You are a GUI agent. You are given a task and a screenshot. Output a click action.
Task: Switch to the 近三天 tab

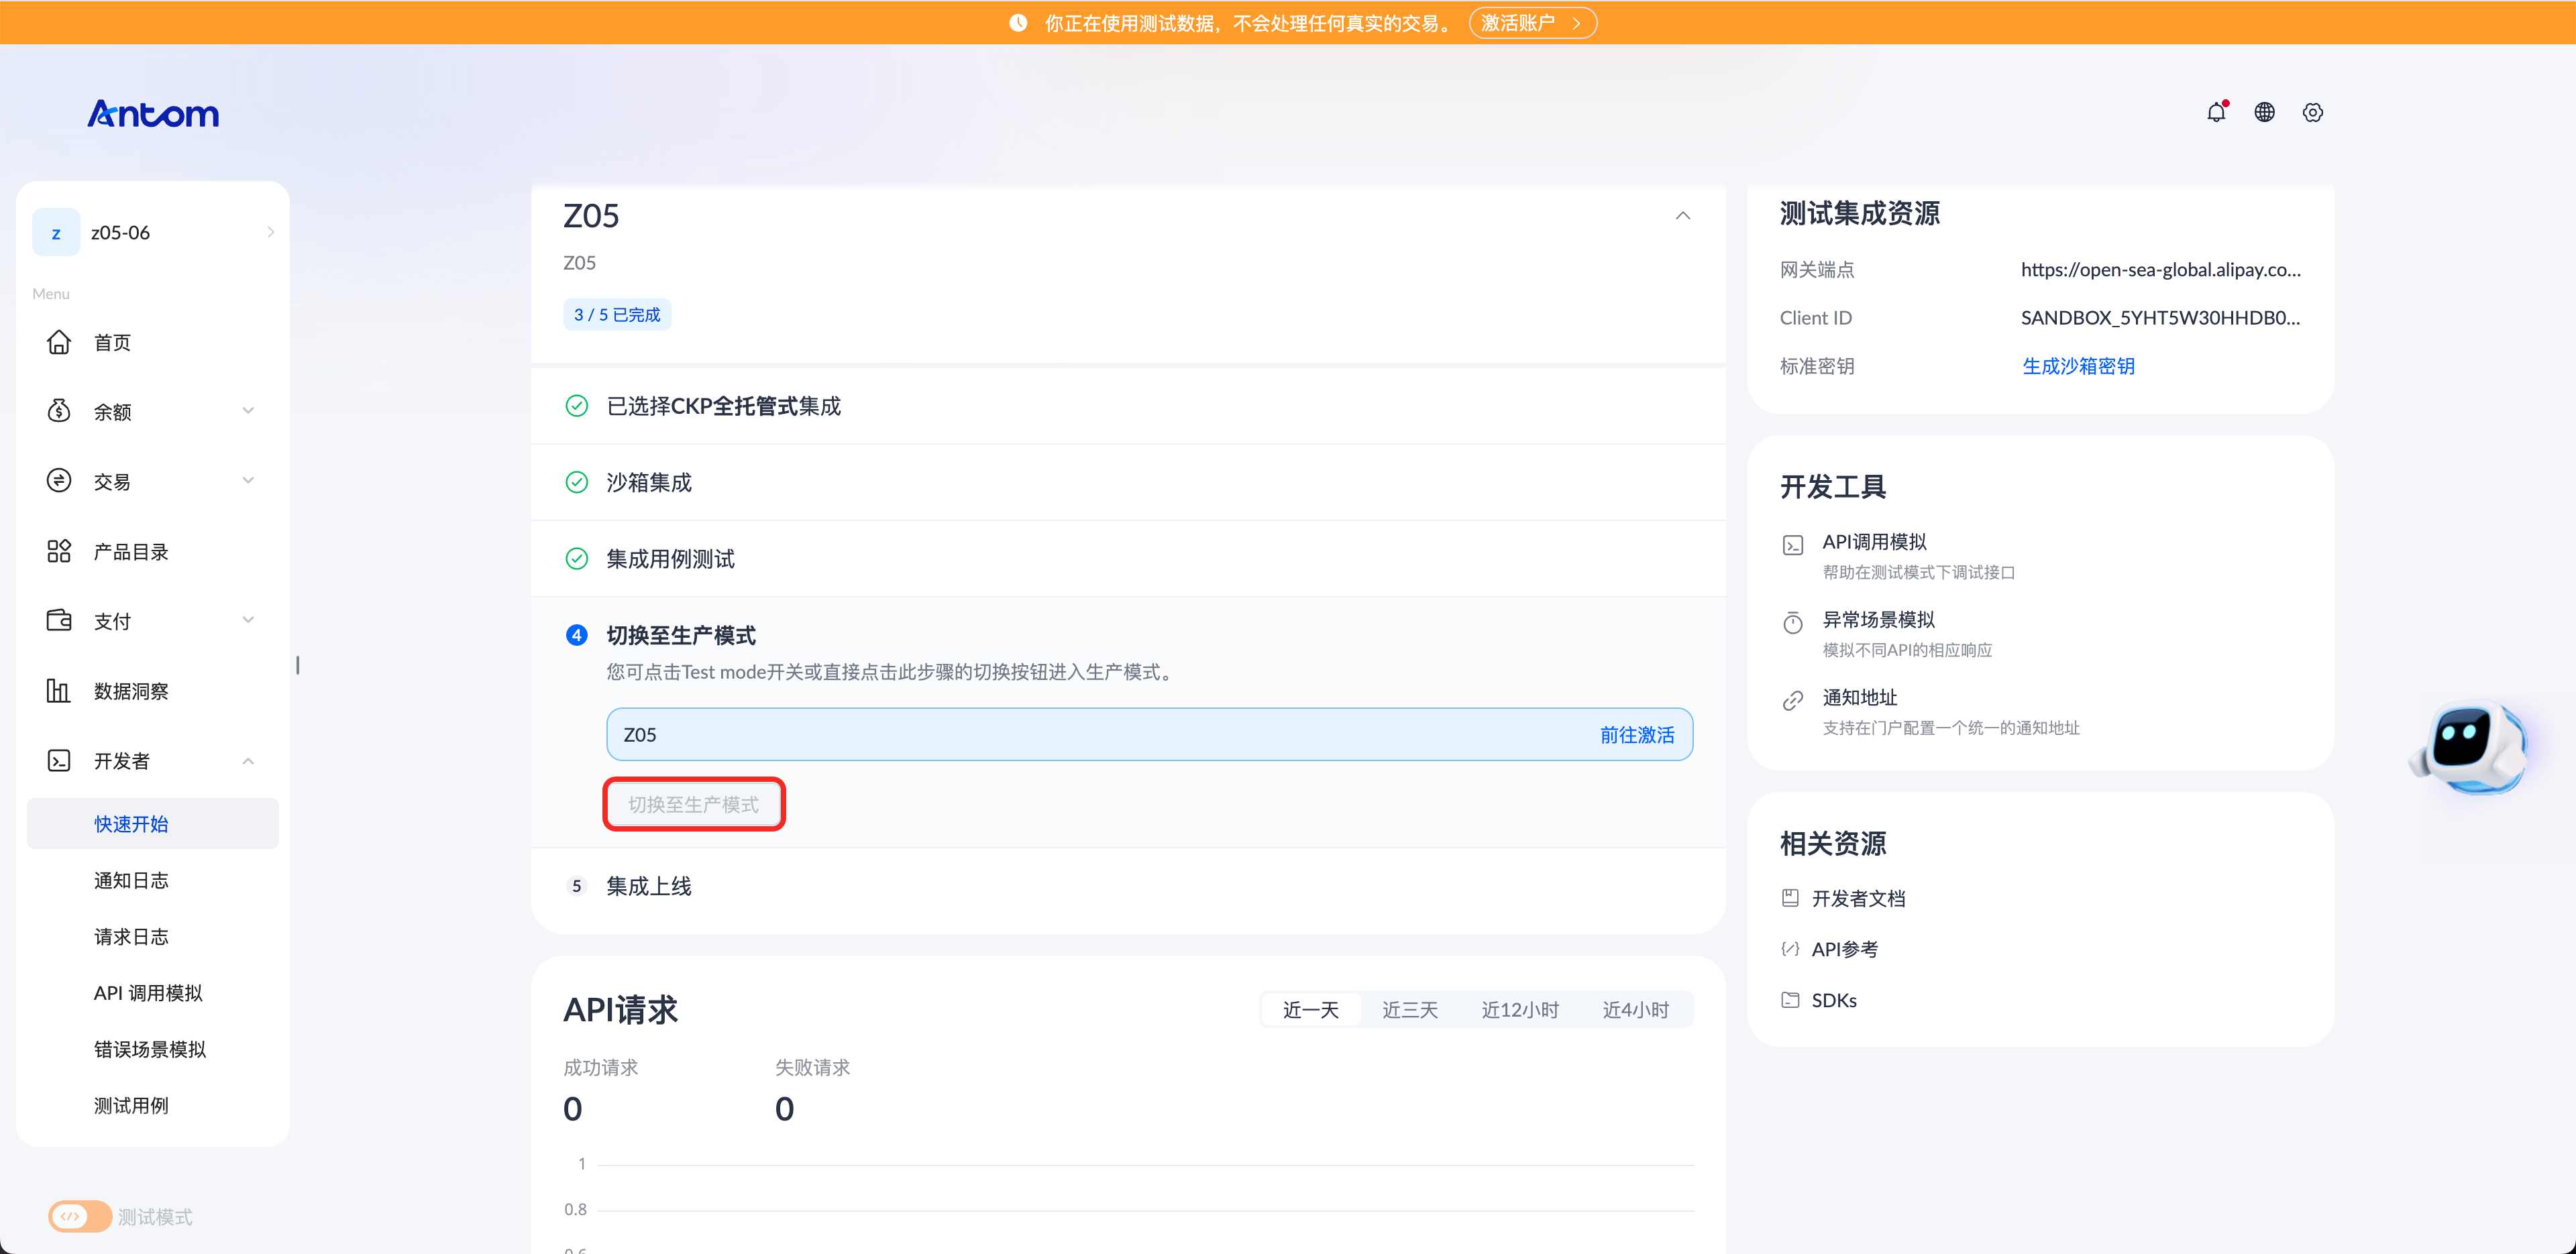(1410, 1010)
